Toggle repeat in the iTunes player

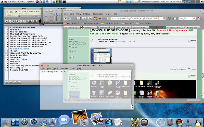tap(35, 21)
